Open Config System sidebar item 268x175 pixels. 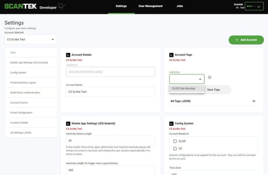click(x=31, y=73)
